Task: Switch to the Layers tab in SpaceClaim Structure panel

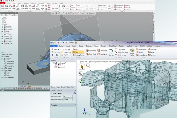Action: coord(58,87)
